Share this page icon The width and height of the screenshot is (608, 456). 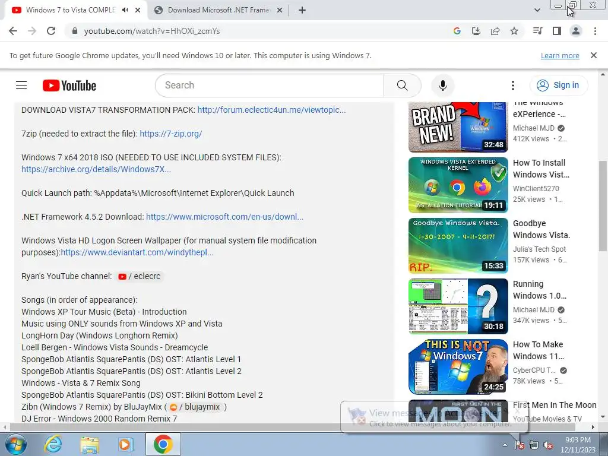495,31
